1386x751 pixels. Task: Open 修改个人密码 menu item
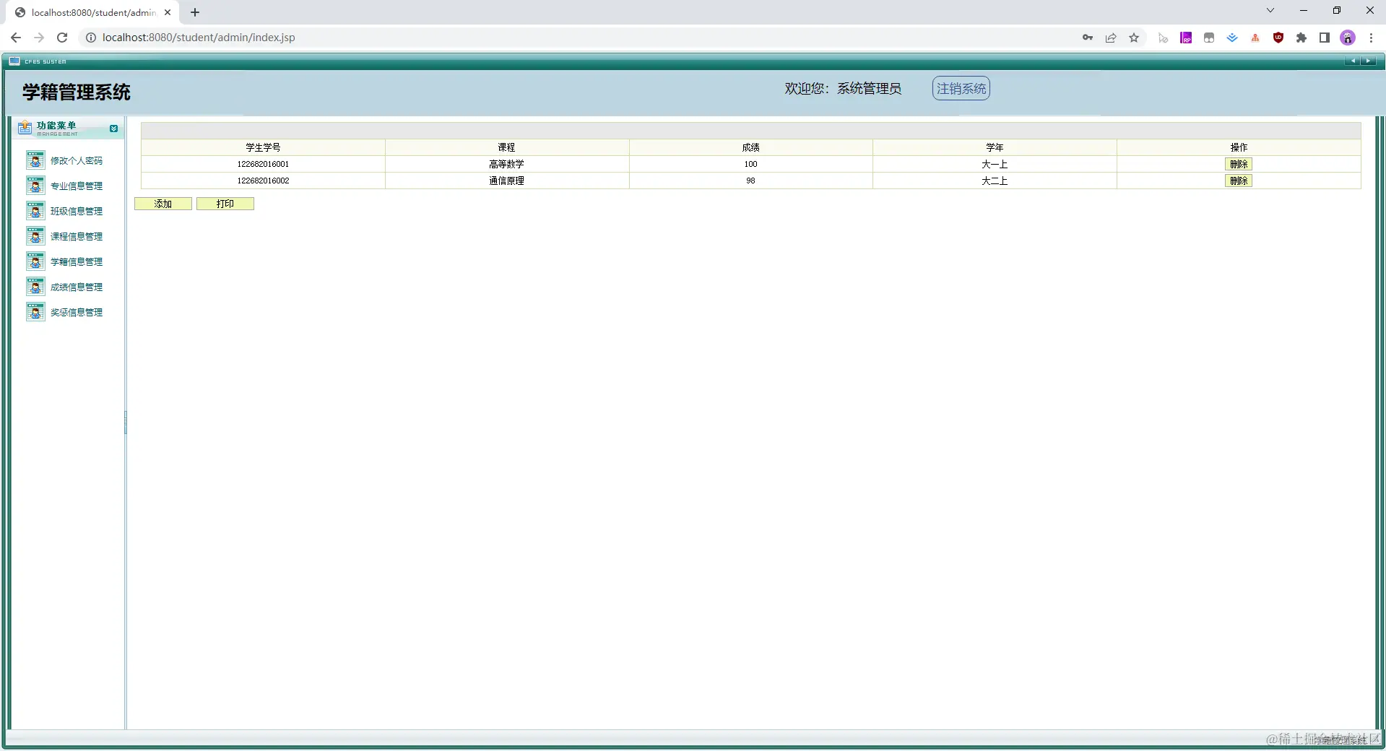tap(77, 161)
